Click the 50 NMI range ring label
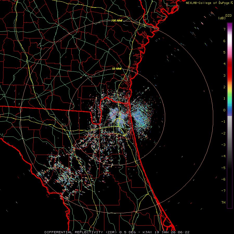This screenshot has width=234, height=234. tap(117, 69)
